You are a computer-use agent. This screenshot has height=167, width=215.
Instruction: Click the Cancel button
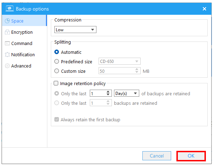[x=157, y=156]
